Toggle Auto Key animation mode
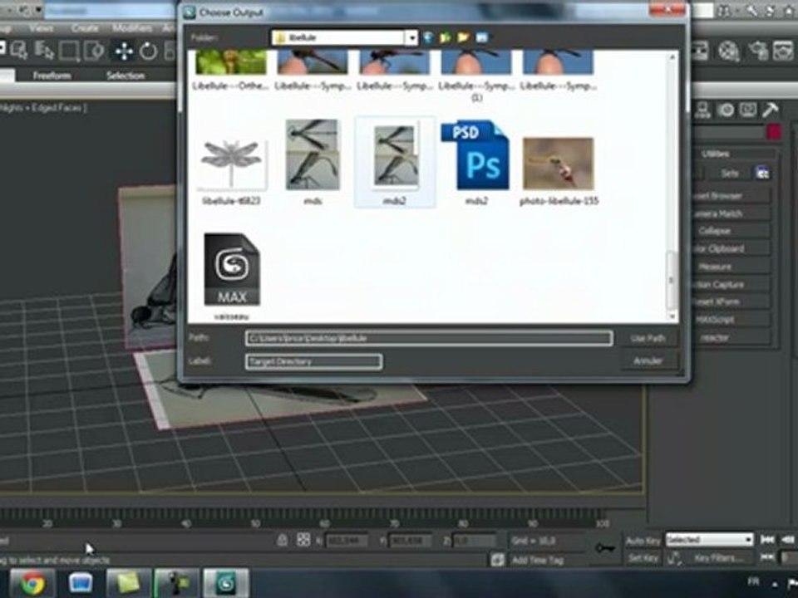Viewport: 798px width, 598px height. click(643, 541)
